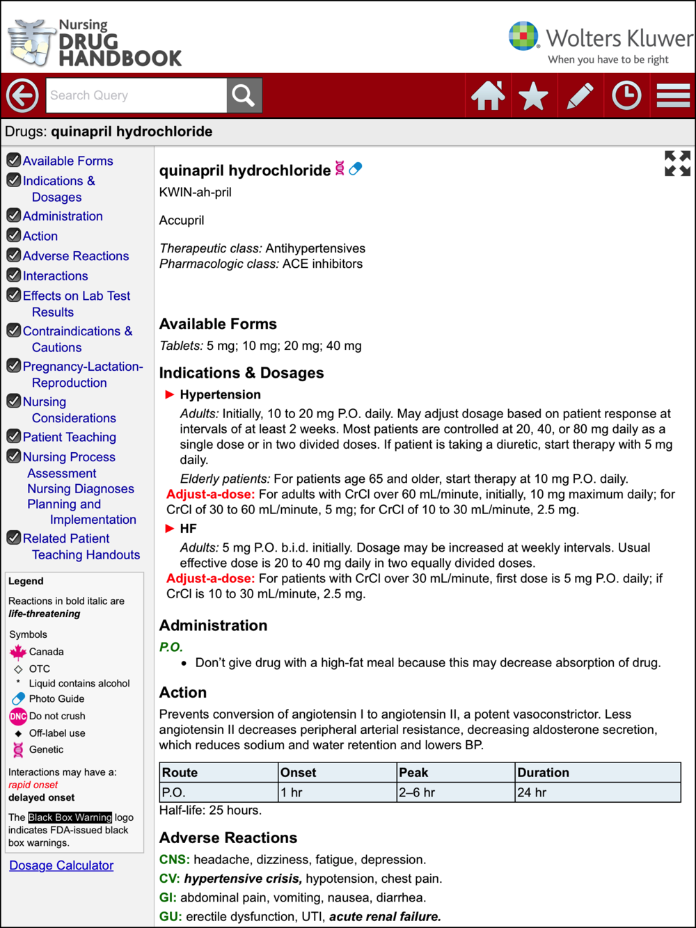
Task: Select the Duration column header
Action: [x=598, y=773]
